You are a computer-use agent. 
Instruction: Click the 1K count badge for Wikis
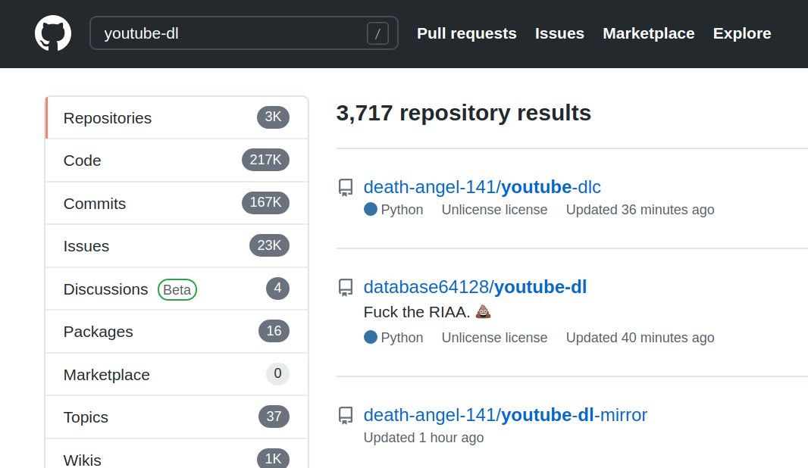pos(273,458)
